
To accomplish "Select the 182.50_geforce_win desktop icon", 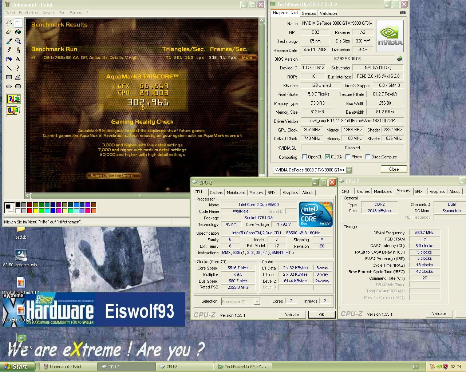I will pyautogui.click(x=21, y=258).
